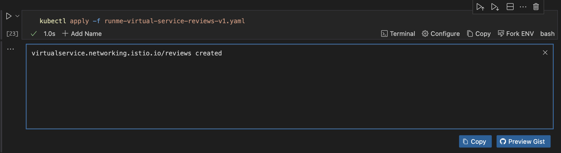Run the kubectl apply cell
561x153 pixels.
(9, 16)
